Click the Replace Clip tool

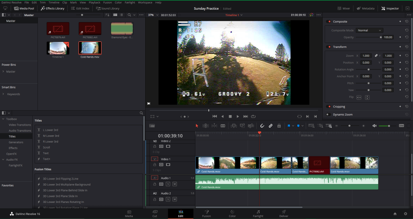(251, 126)
